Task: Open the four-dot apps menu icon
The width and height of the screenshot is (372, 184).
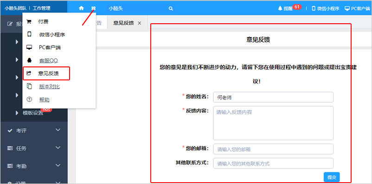Action: tap(94, 8)
